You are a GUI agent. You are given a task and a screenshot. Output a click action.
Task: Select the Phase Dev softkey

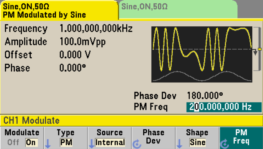coord(153,138)
